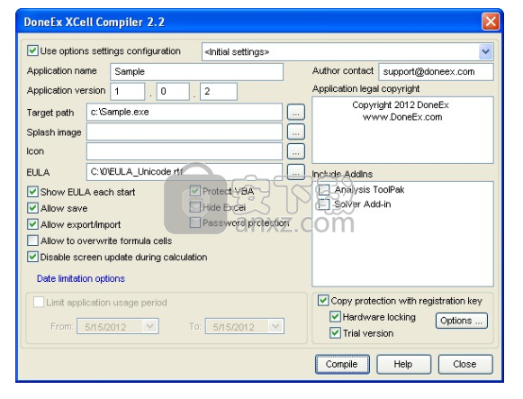
Task: Check the Analysis ToolPak add-in
Action: (324, 189)
